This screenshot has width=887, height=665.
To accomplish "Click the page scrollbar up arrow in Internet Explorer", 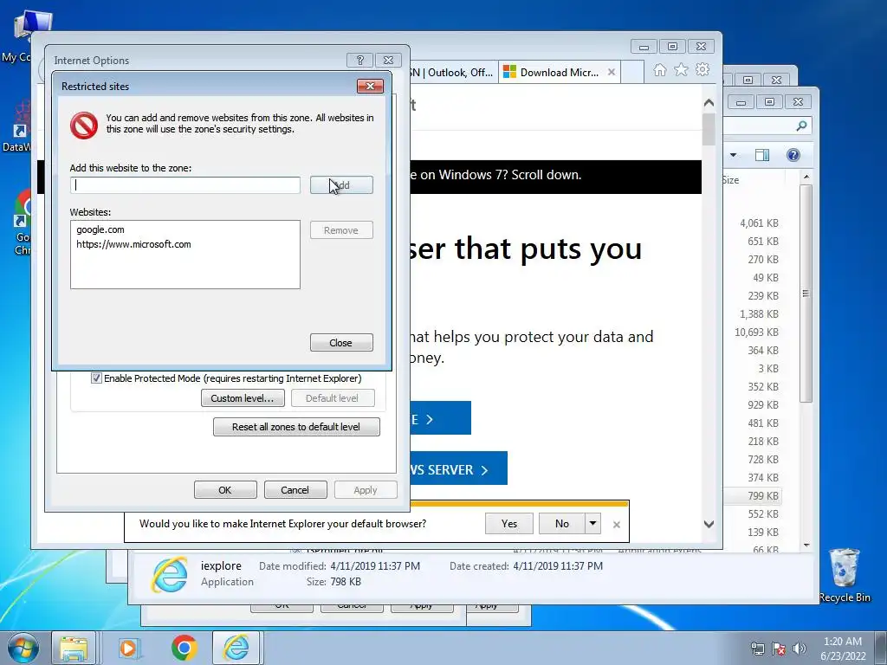I will (709, 103).
